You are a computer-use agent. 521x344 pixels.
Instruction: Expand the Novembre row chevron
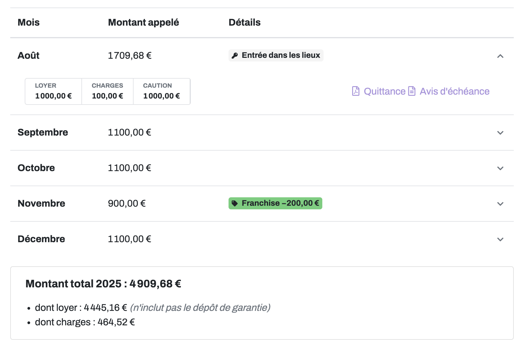coord(500,204)
